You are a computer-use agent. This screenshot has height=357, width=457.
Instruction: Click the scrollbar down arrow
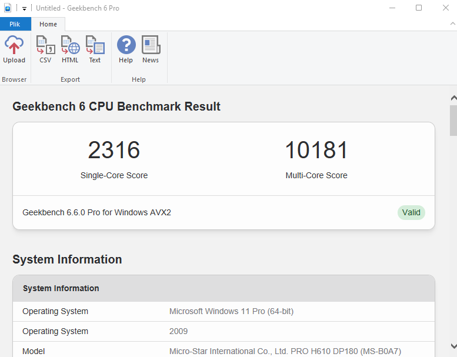point(453,346)
